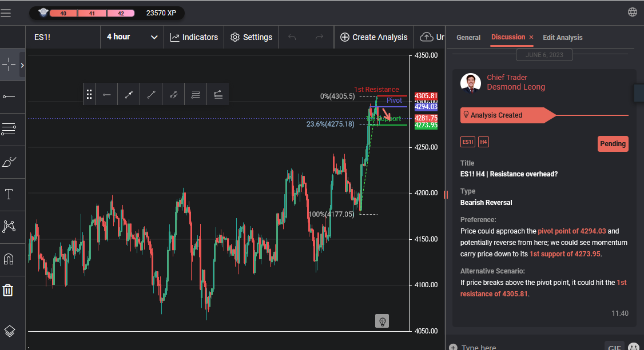This screenshot has height=350, width=644.
Task: Click the 4200.00 price axis label
Action: click(426, 193)
